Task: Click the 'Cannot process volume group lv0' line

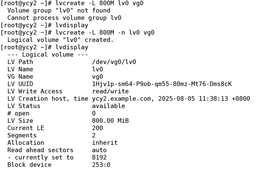Action: pyautogui.click(x=64, y=18)
